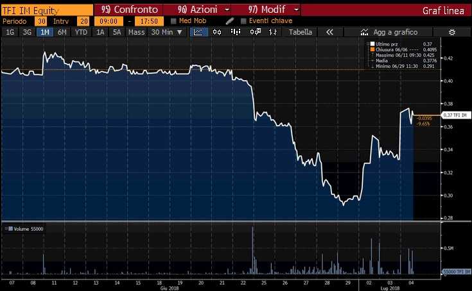Screen dimensions: 472x291
Task: Open the 95) Confronto function
Action: tap(129, 10)
